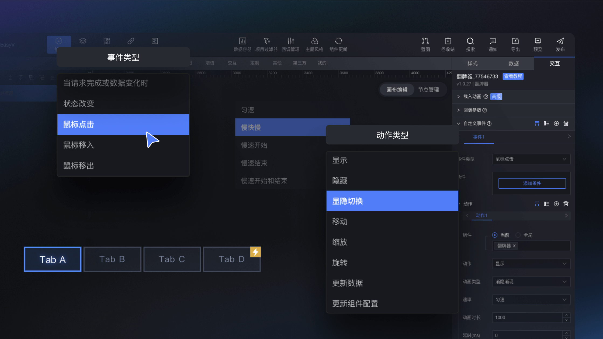Delete custom event with trash icon

[x=566, y=123]
